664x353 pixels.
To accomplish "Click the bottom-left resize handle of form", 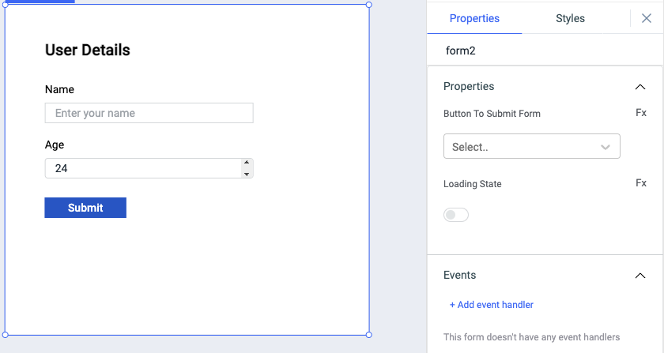I will pos(6,335).
